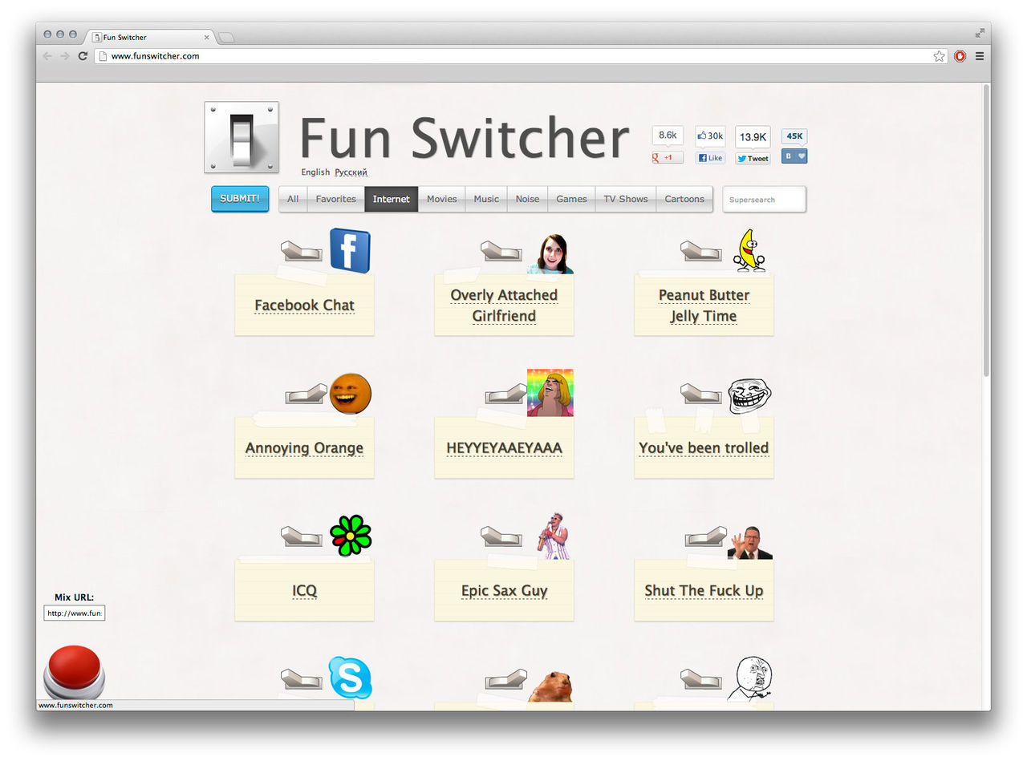1027x761 pixels.
Task: Click the Mix URL text field
Action: (75, 613)
